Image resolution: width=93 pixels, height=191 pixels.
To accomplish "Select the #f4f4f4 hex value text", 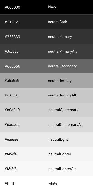I will point(11,154).
